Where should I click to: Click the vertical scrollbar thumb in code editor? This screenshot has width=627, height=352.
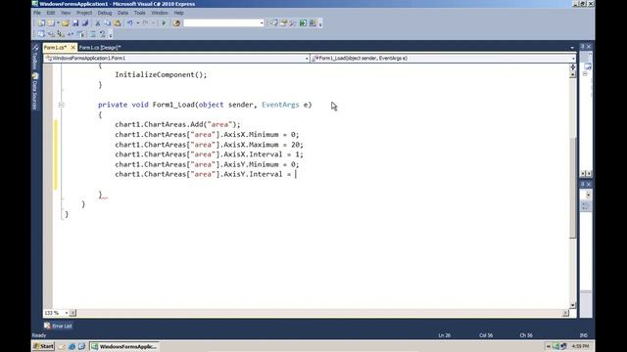[x=573, y=187]
